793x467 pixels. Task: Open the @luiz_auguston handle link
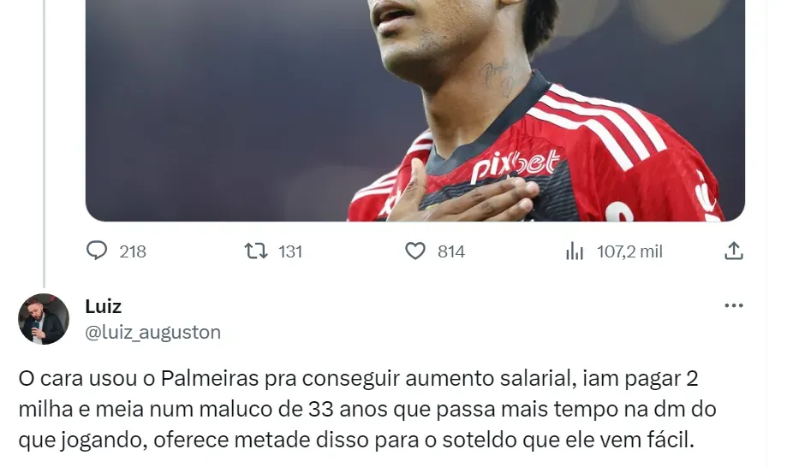pyautogui.click(x=152, y=332)
